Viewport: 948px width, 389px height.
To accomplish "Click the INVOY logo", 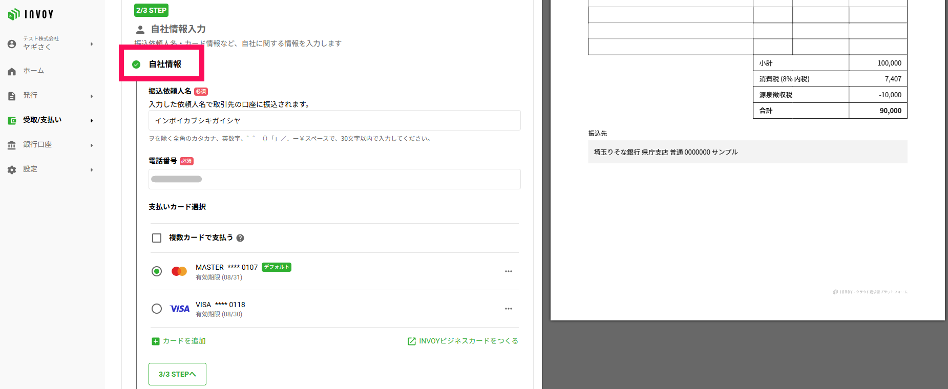I will coord(31,14).
